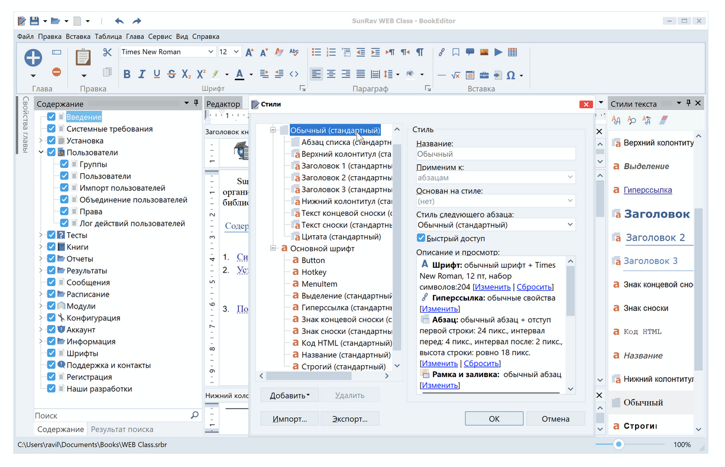Click the font color A swatch

point(239,74)
